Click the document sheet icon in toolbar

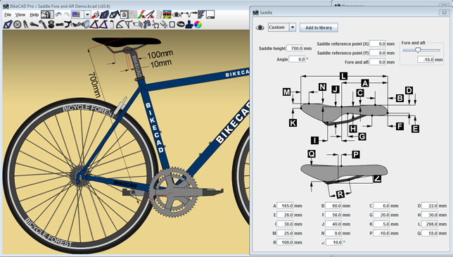click(x=158, y=15)
